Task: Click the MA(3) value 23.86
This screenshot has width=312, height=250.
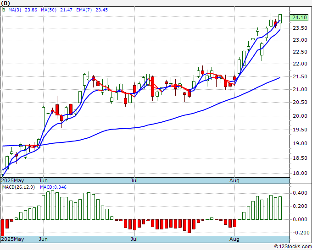Action: [31, 10]
